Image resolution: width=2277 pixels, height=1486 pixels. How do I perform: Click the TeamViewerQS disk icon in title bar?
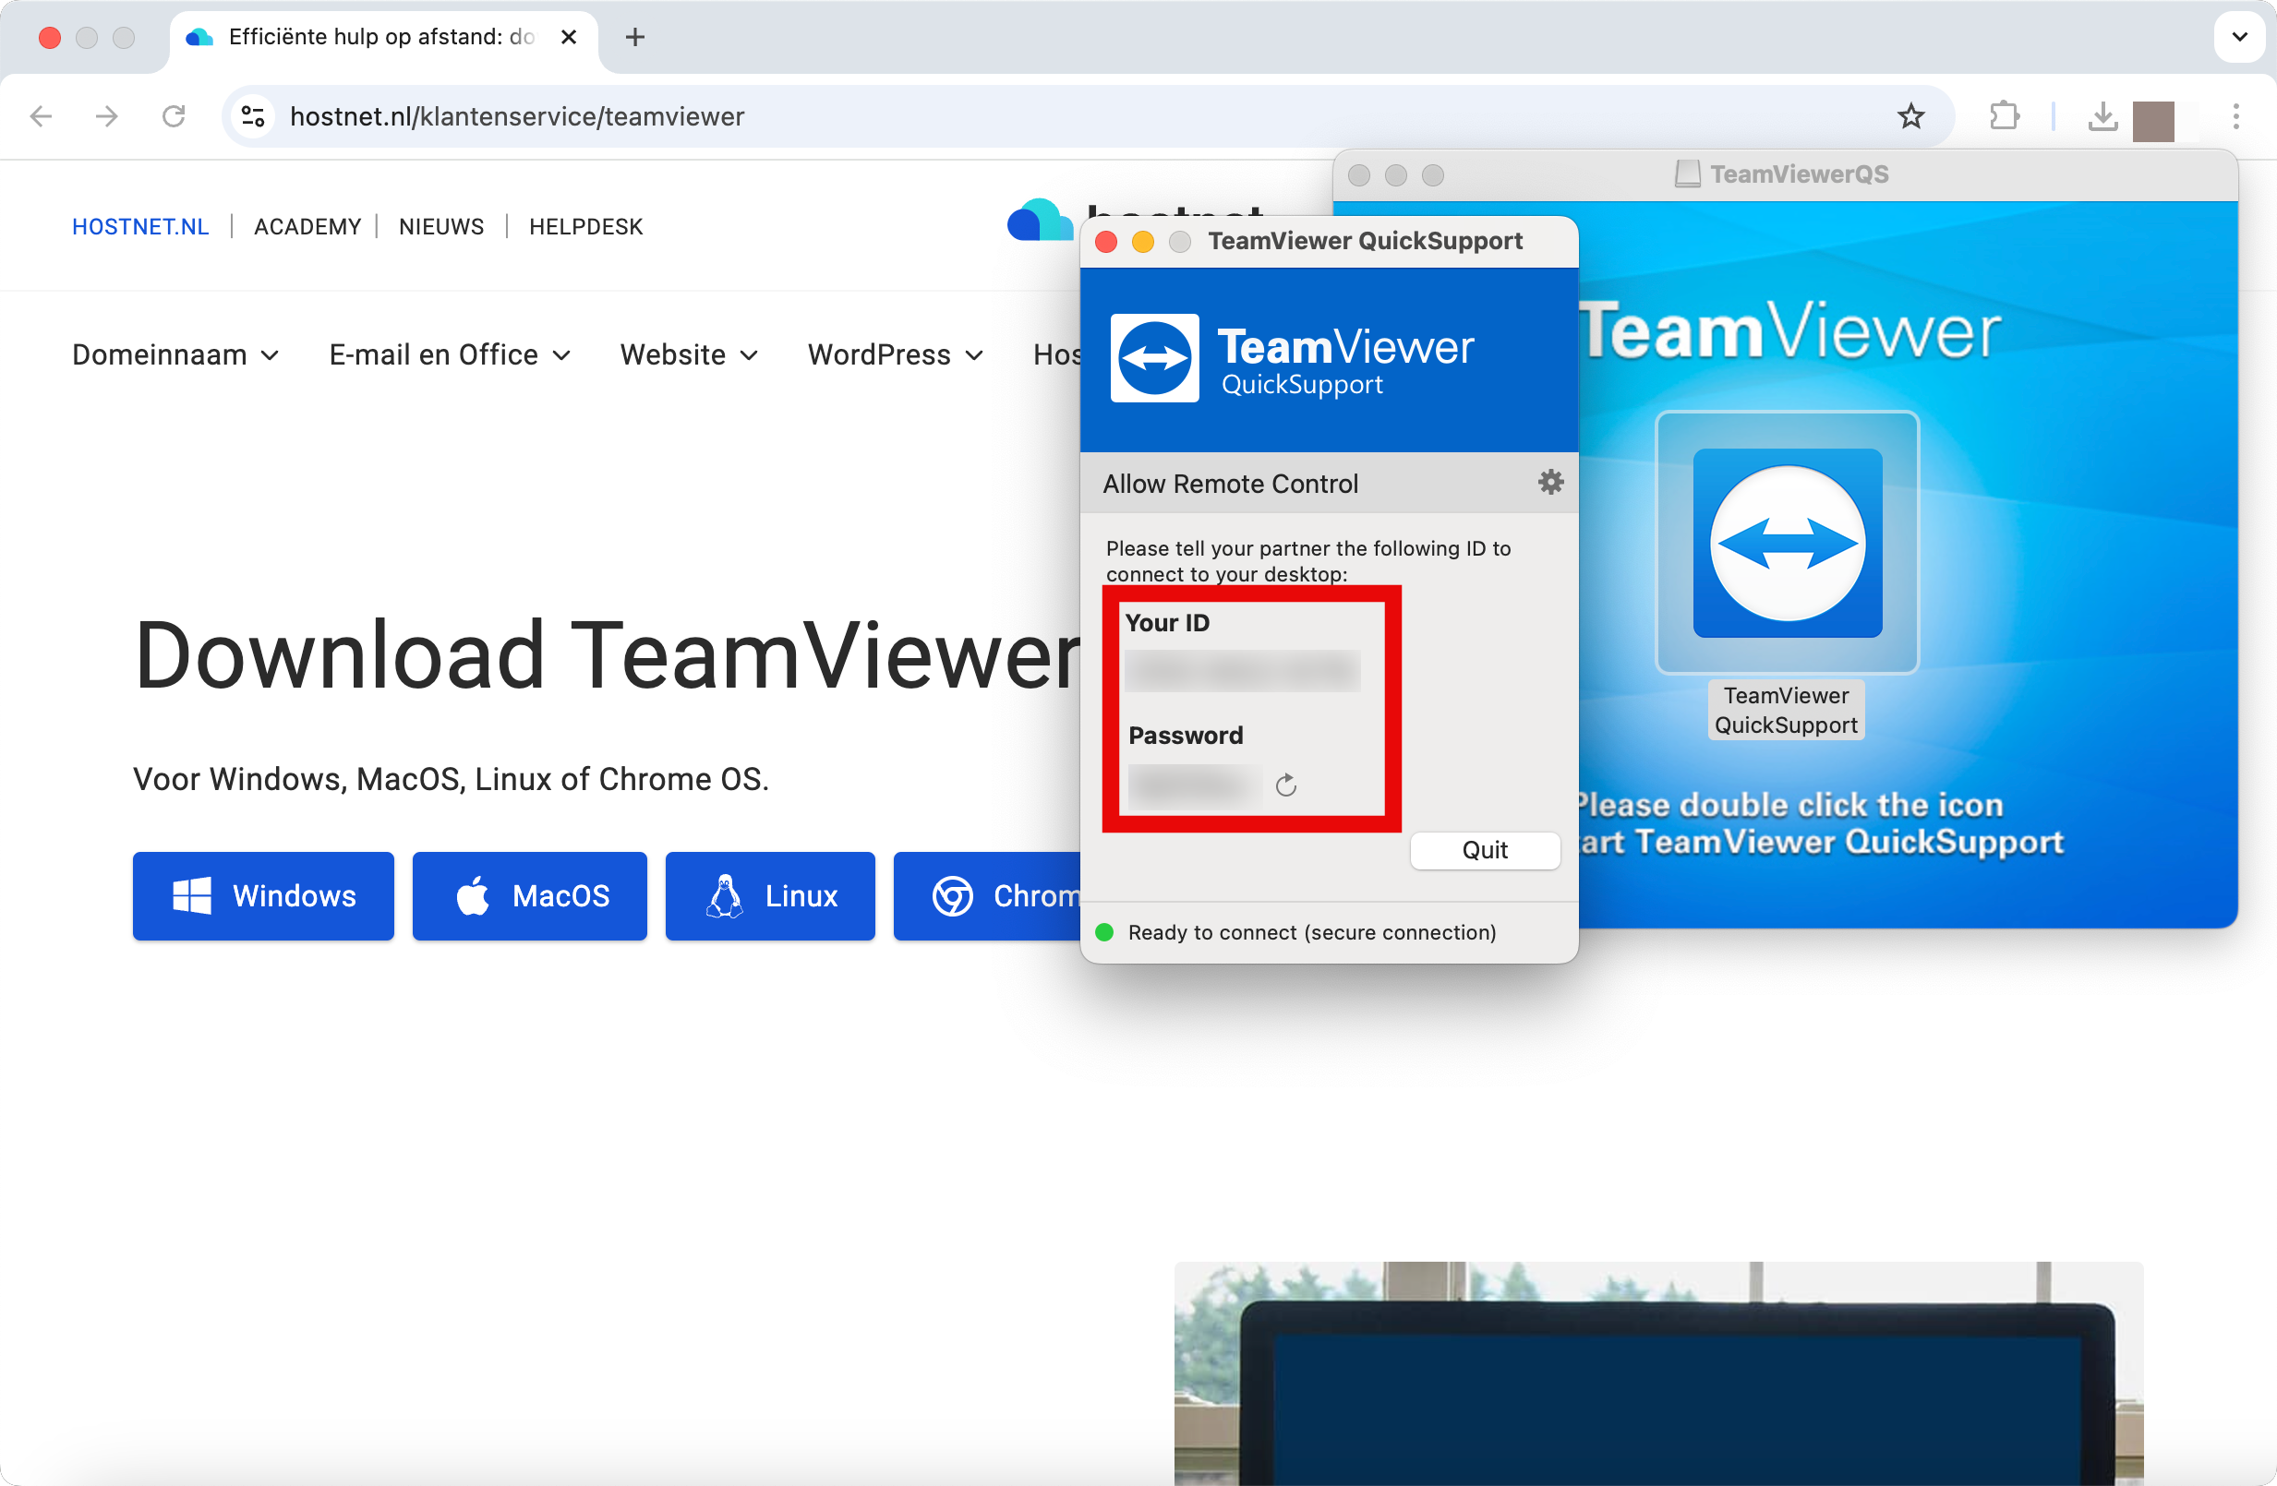click(1688, 174)
